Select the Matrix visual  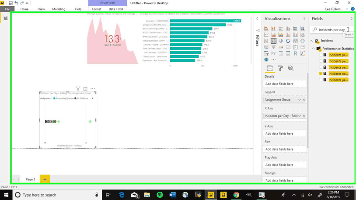point(288,53)
